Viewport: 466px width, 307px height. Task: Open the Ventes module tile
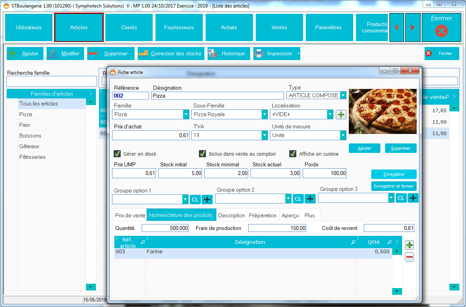click(x=279, y=27)
